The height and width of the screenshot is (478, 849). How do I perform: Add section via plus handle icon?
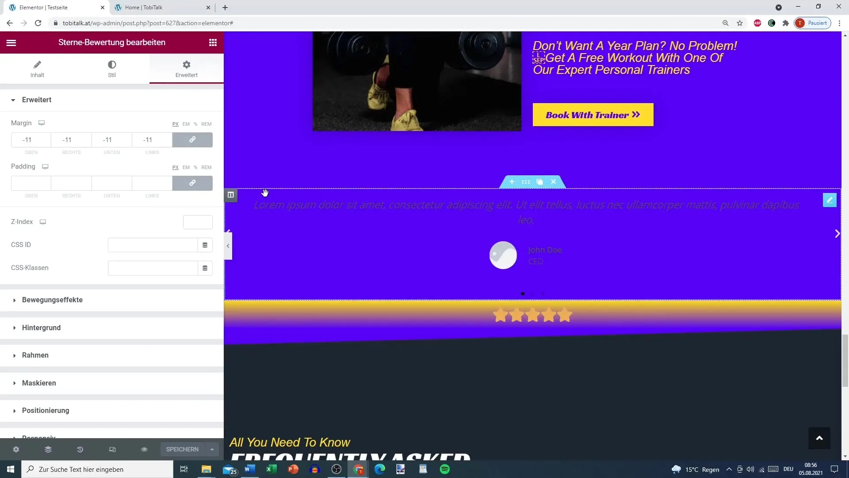pos(512,182)
